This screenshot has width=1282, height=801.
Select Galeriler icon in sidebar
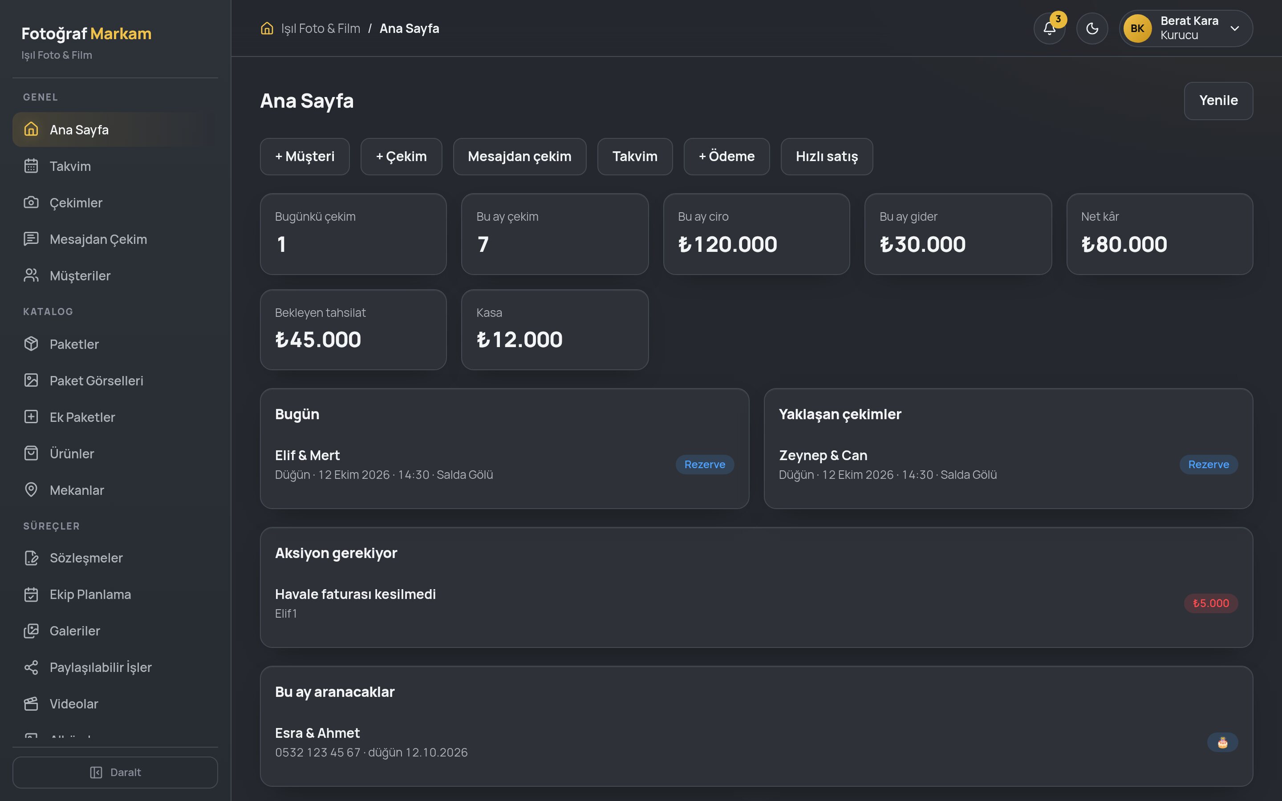tap(31, 631)
